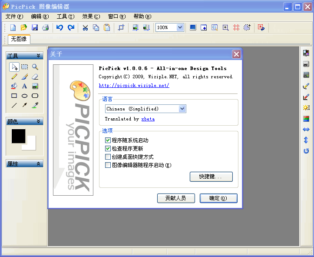Click the rotate icon in right sidebar
314x257 pixels.
(x=306, y=151)
